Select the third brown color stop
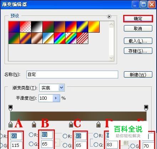Image resolution: width=157 pixels, height=149 pixels. coord(71,124)
